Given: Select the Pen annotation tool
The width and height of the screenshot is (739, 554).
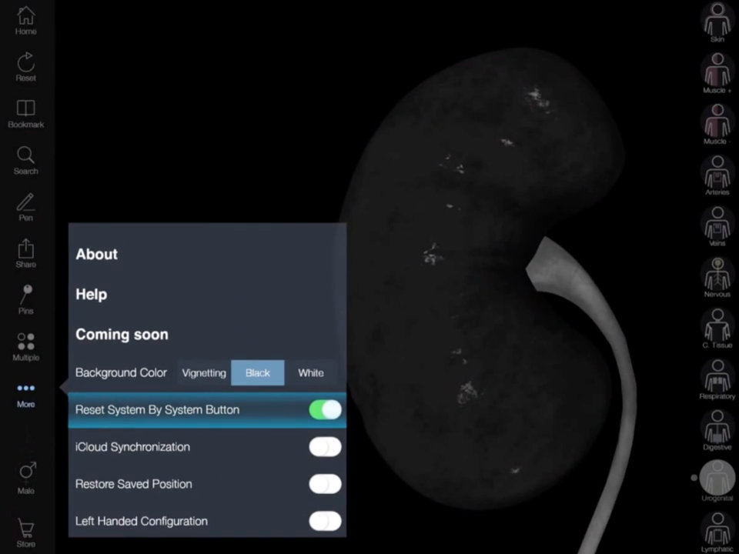Looking at the screenshot, I should [x=25, y=206].
